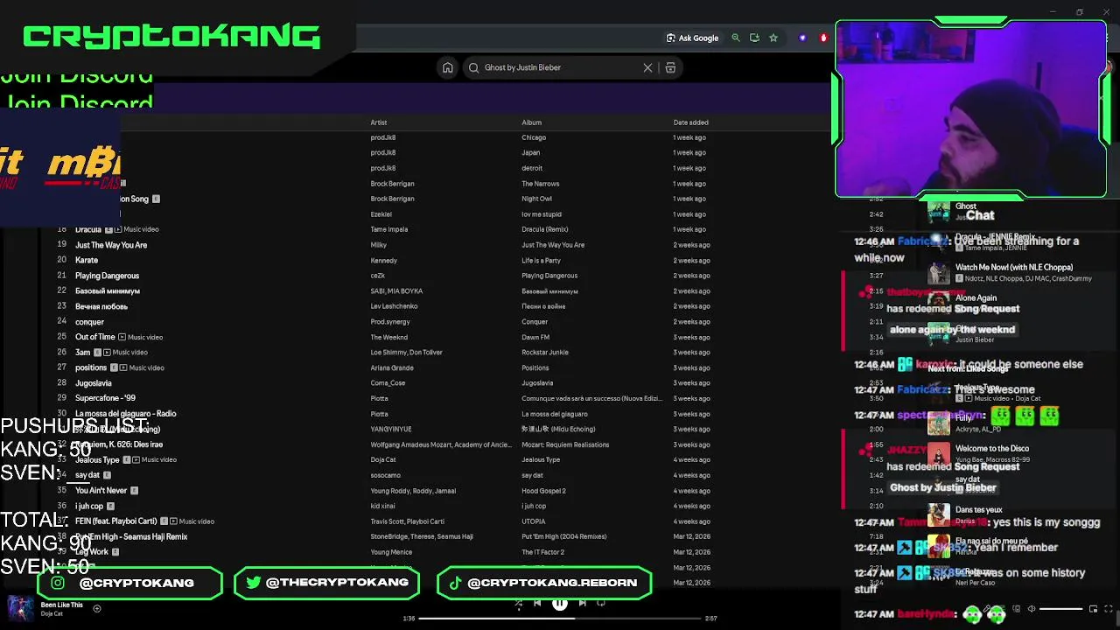Select the track 'Jugoslavia'
The height and width of the screenshot is (630, 1120).
coord(94,383)
